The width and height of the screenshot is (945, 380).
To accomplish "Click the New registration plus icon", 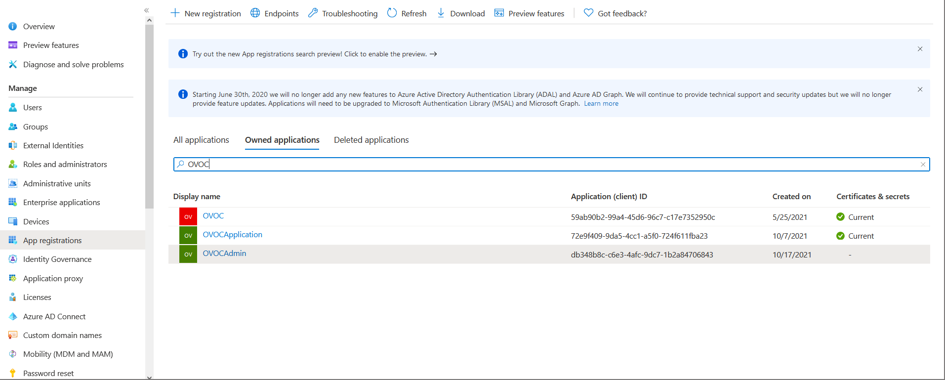I will pyautogui.click(x=175, y=13).
